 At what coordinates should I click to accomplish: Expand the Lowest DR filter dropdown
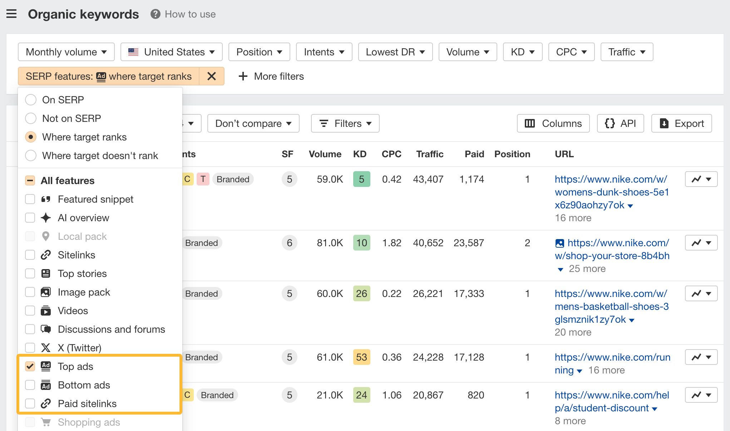click(x=395, y=52)
